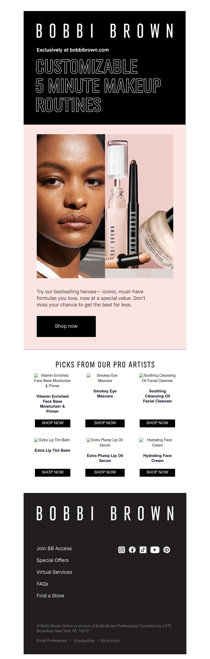The width and height of the screenshot is (210, 659).
Task: Shop now under Extra Lip Tint Balm
Action: coord(52,472)
